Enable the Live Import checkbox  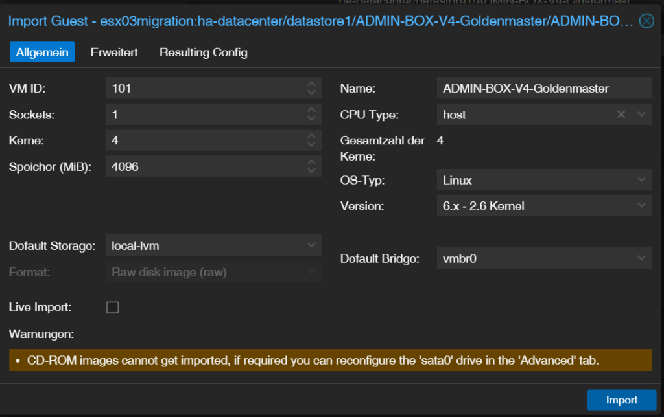113,307
